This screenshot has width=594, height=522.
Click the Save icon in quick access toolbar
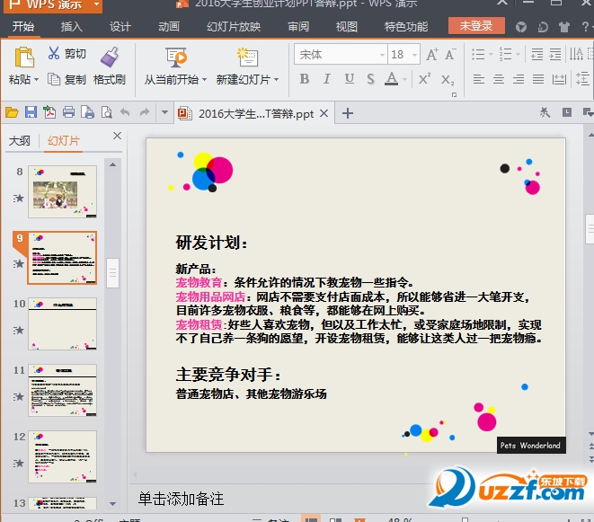(31, 113)
